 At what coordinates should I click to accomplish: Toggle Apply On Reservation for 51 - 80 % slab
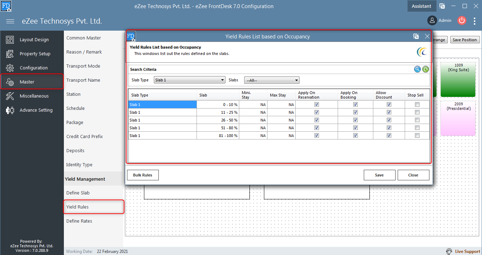click(317, 128)
